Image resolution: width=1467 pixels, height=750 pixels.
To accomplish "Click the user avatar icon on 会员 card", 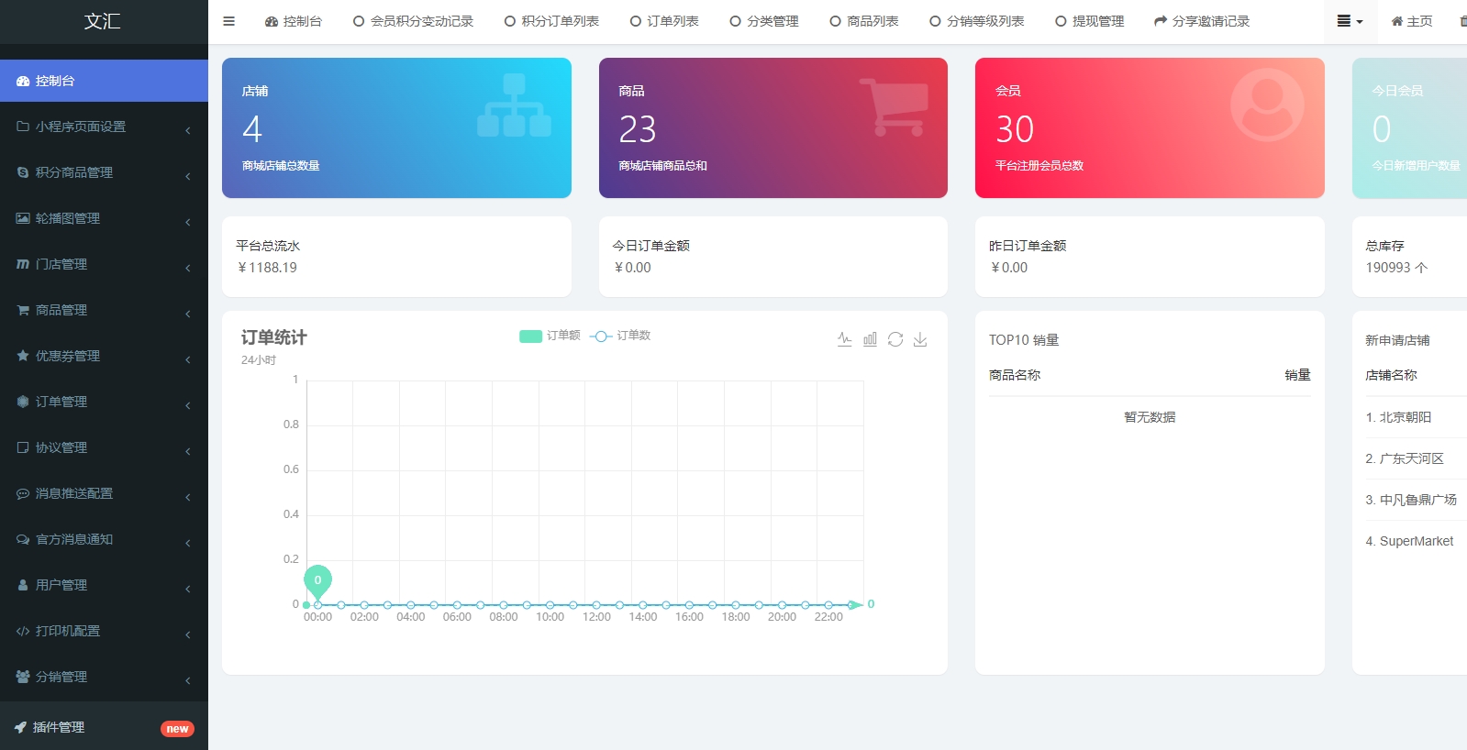I will pyautogui.click(x=1267, y=105).
